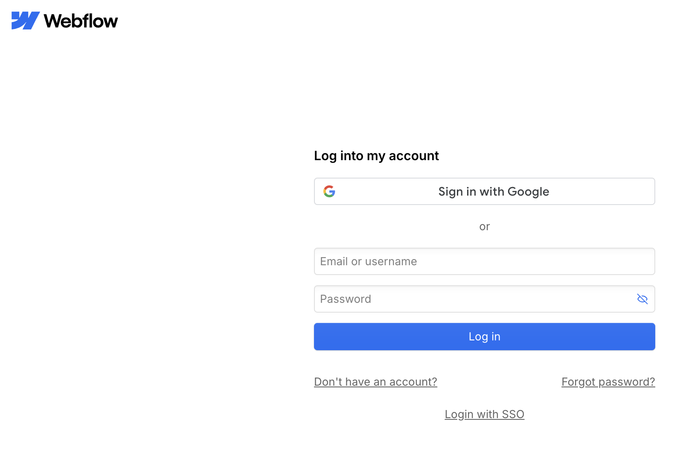Click the Google G icon

pos(329,191)
